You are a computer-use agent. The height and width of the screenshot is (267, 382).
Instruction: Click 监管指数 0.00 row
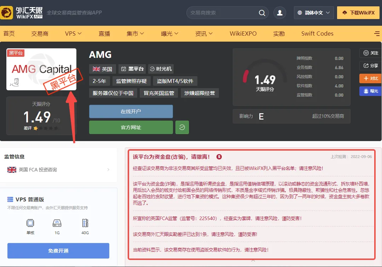[320, 95]
